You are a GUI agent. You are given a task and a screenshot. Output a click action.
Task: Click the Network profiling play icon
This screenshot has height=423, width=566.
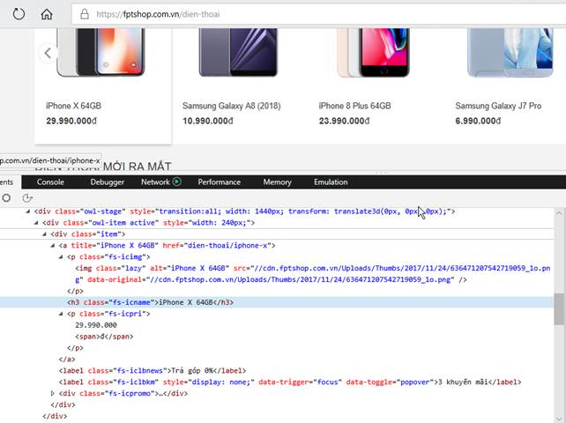point(177,182)
